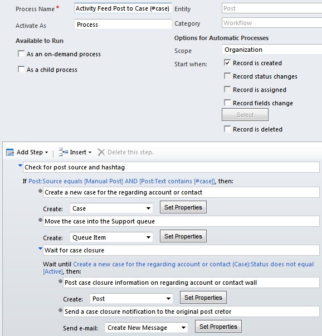
Task: Check 'As a child process' option
Action: pyautogui.click(x=21, y=69)
